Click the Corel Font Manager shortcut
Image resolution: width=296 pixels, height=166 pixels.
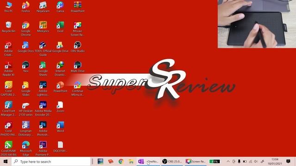[8, 109]
